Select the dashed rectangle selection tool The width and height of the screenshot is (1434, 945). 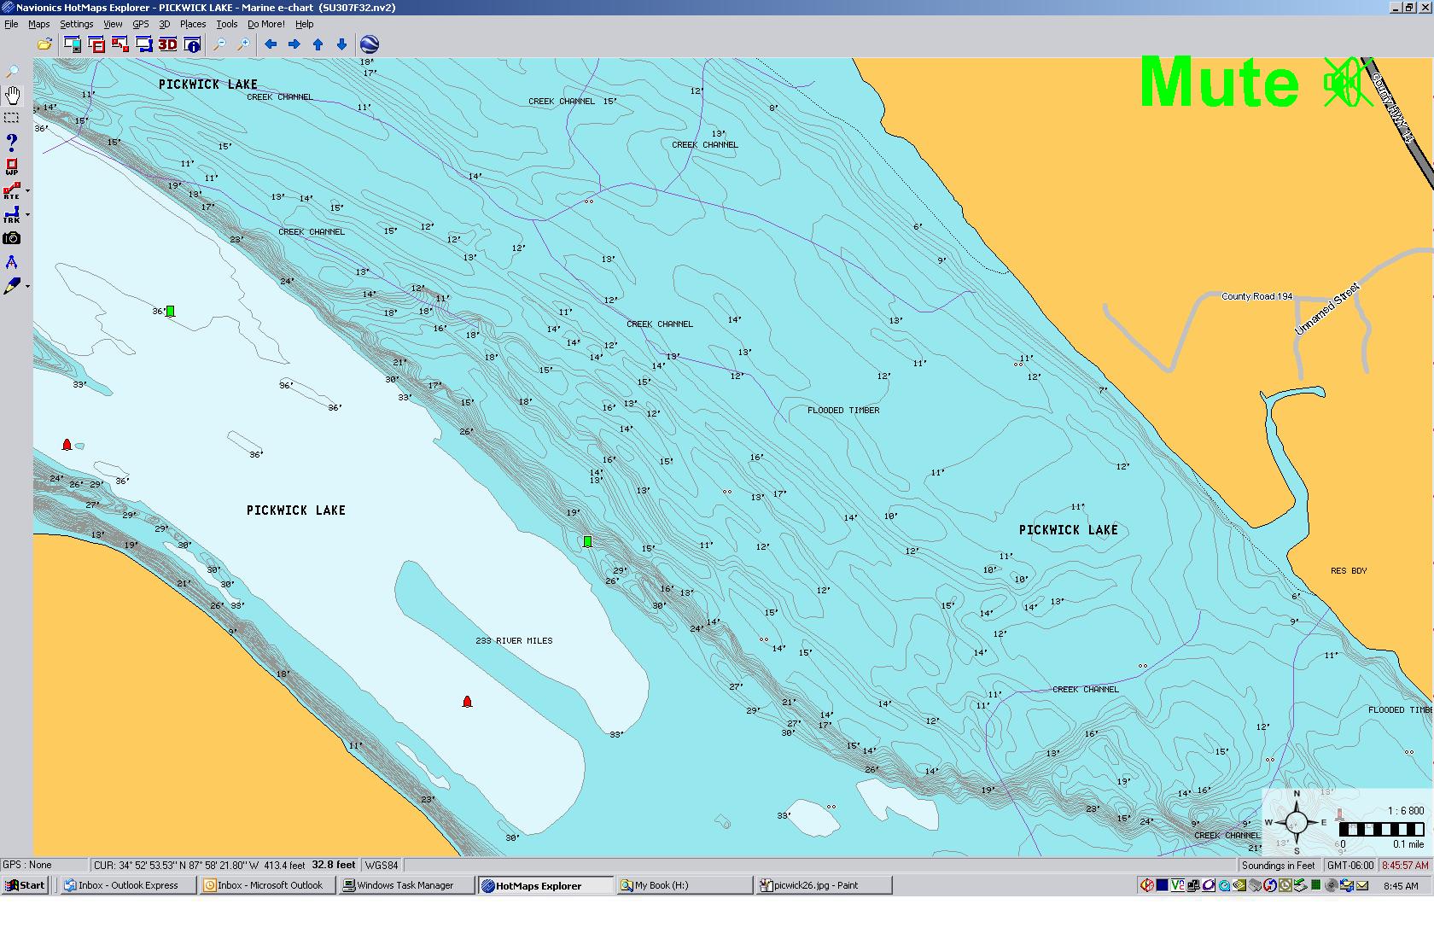(x=12, y=118)
